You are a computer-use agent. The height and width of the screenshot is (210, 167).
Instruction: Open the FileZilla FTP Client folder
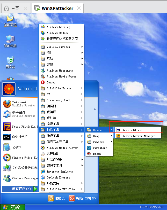click(61, 189)
